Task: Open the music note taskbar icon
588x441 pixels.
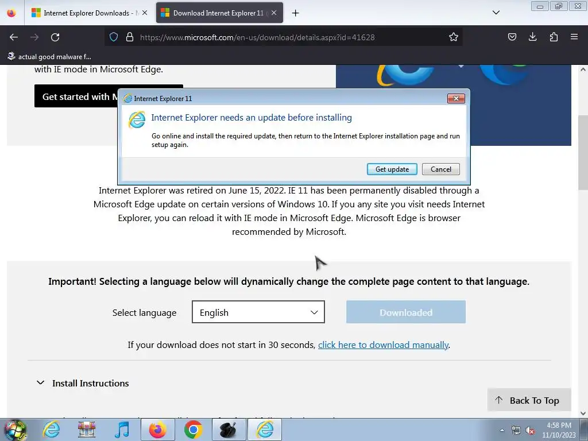Action: pos(122,430)
